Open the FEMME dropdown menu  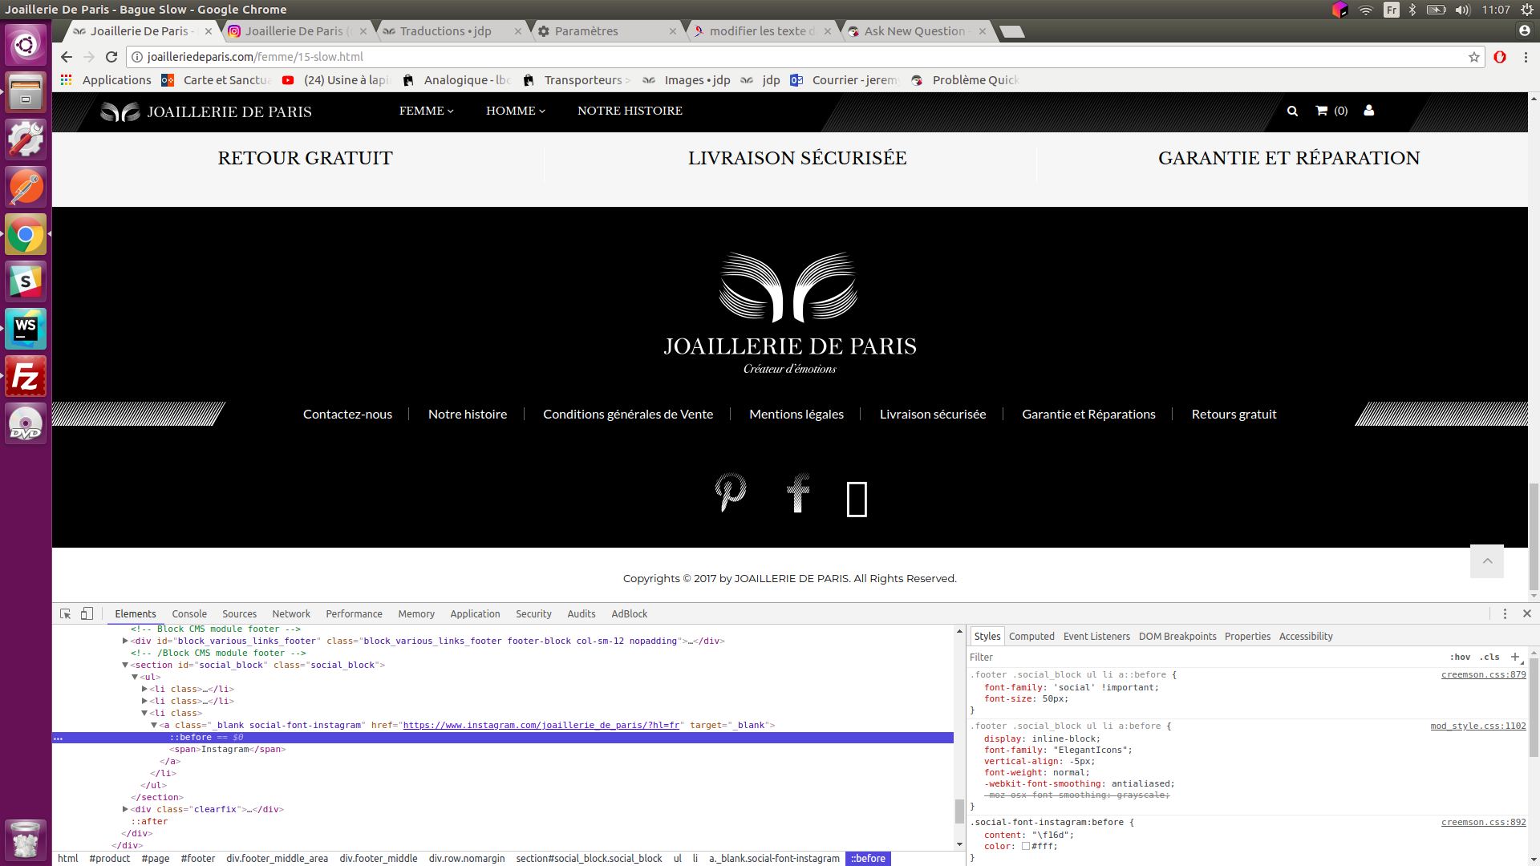pos(426,111)
